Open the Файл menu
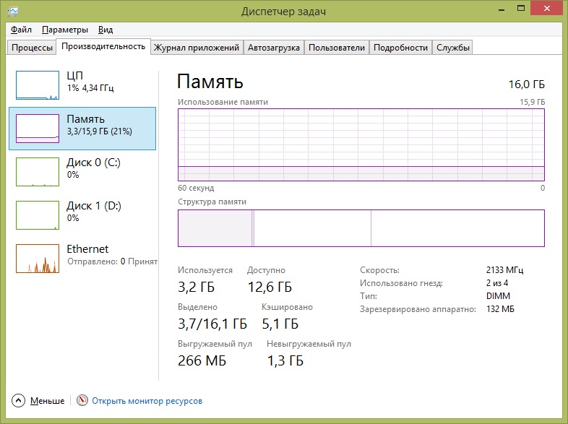 22,30
